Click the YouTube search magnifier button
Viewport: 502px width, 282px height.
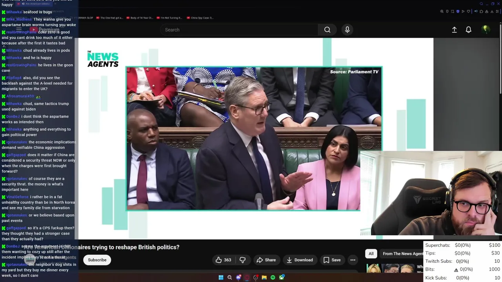point(327,30)
